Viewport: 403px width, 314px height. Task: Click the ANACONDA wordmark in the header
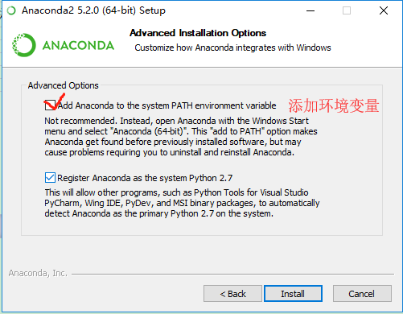tap(78, 46)
